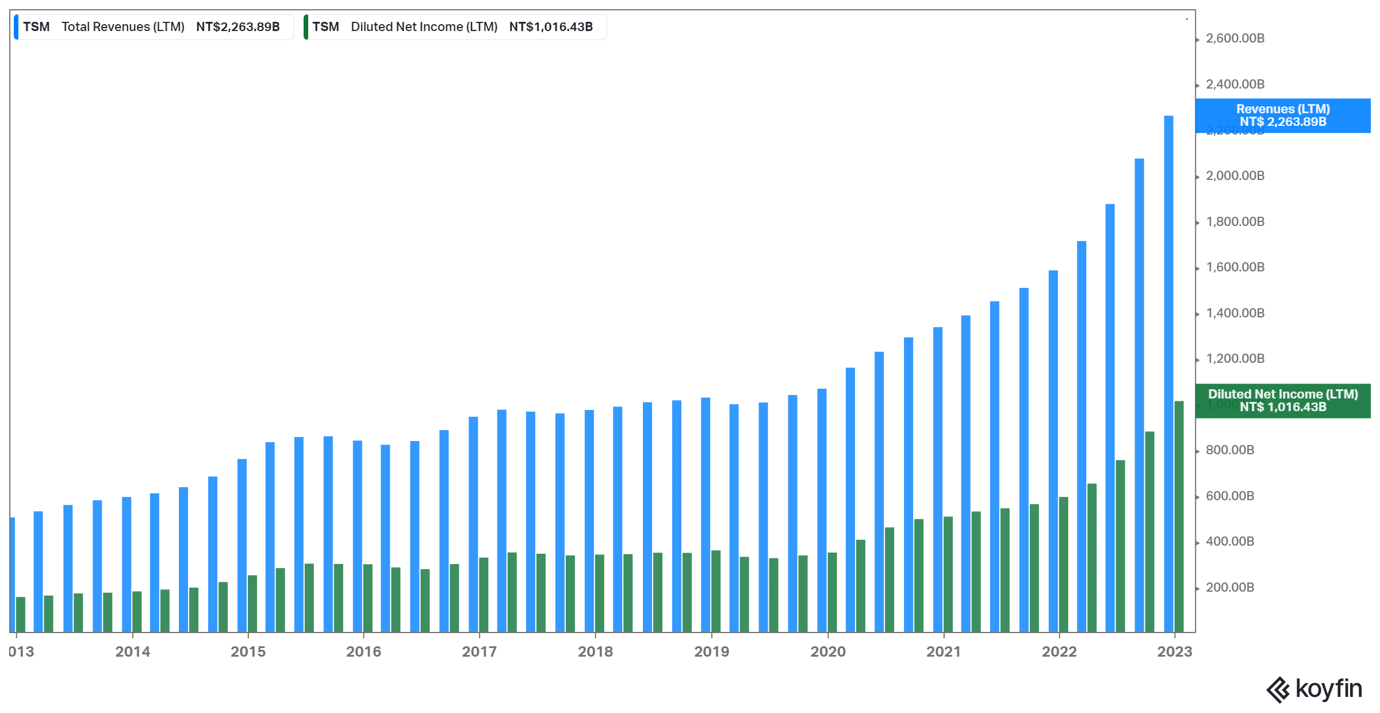Click the 2017 label on the time axis

pos(479,651)
